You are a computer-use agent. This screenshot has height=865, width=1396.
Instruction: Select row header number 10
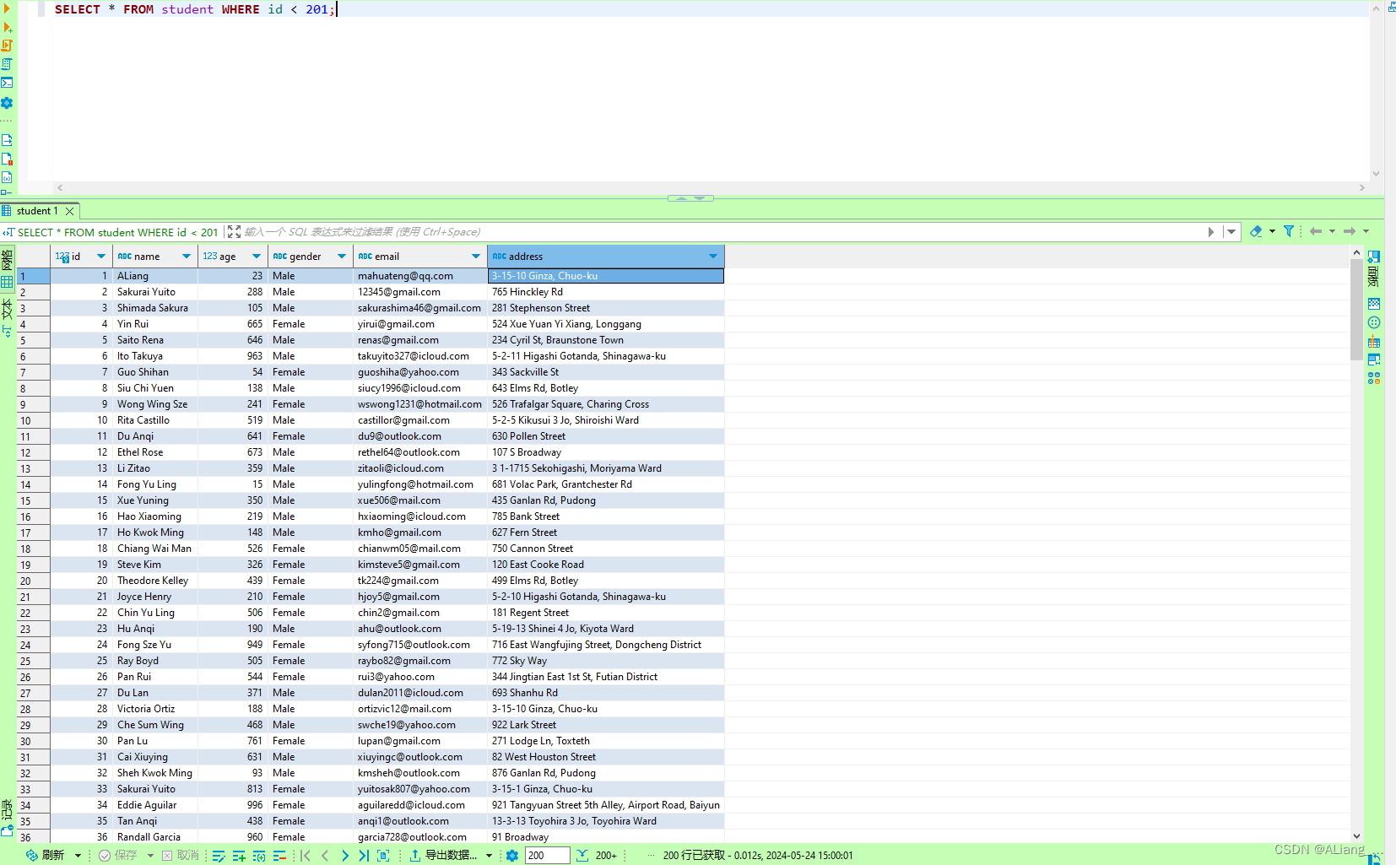tap(33, 420)
